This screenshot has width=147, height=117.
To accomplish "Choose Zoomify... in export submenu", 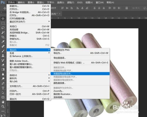I will pyautogui.click(x=80, y=91).
